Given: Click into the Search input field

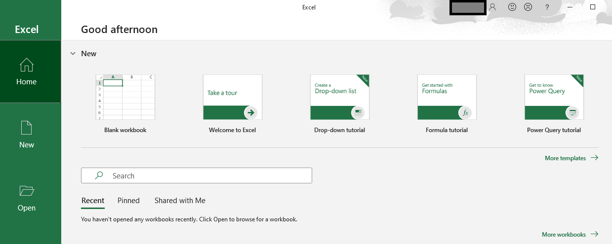Looking at the screenshot, I should coord(197,175).
